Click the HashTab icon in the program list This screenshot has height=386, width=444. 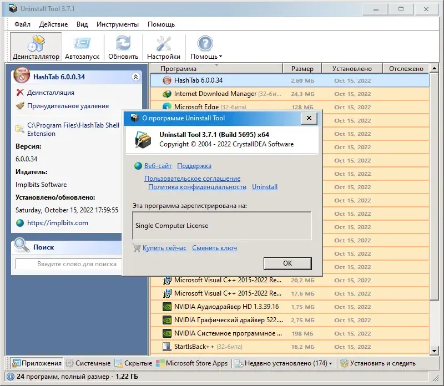[167, 80]
